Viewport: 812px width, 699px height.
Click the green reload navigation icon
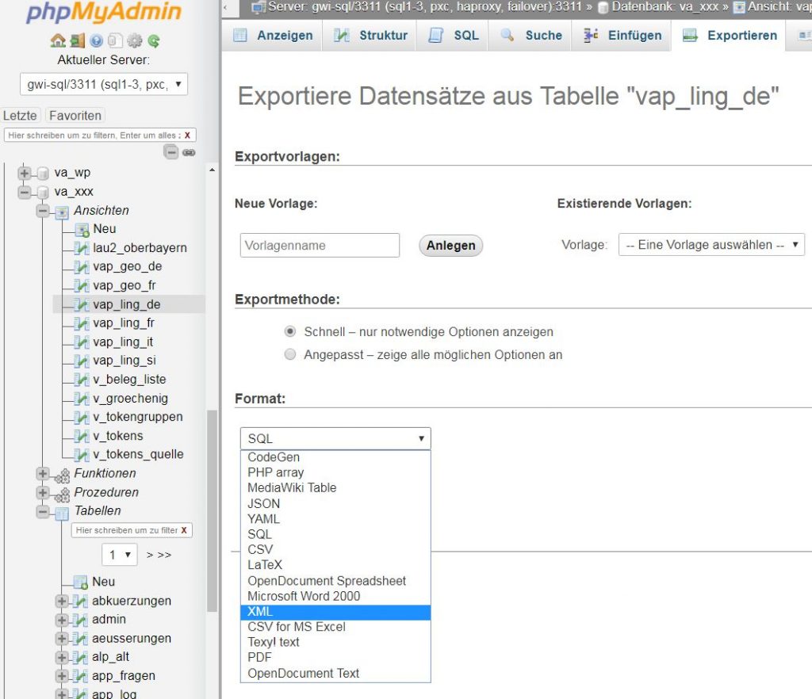click(x=153, y=40)
